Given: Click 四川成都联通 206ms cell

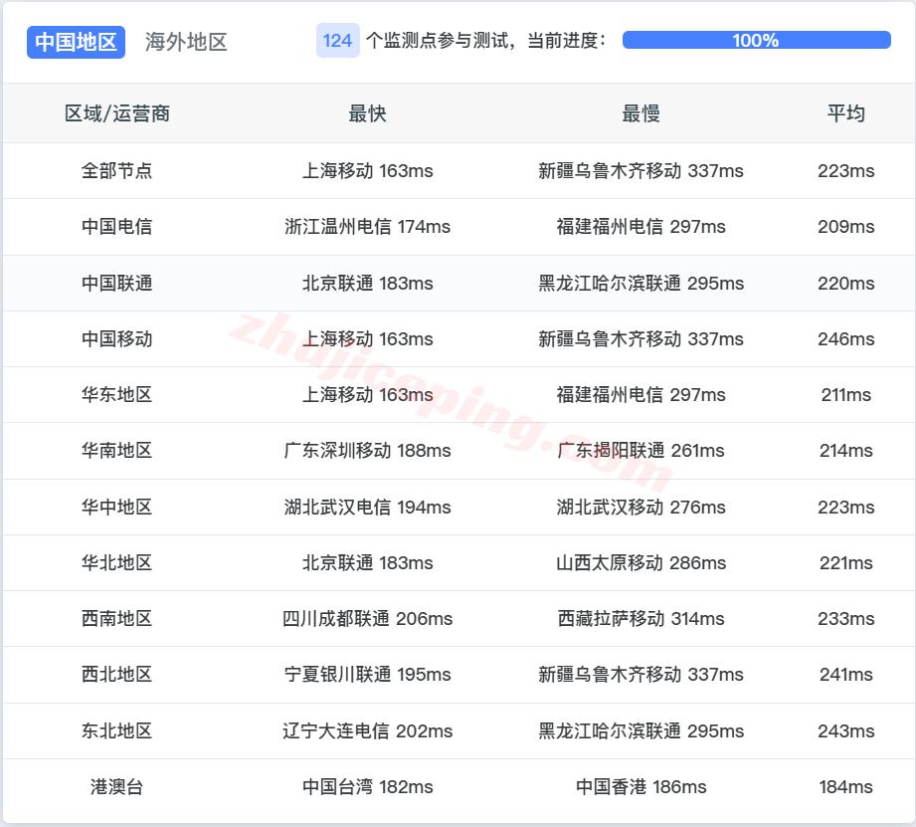Looking at the screenshot, I should (x=367, y=618).
